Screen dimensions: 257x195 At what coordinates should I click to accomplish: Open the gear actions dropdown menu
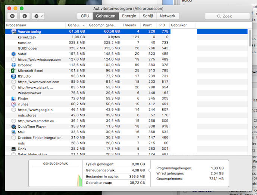pos(38,16)
